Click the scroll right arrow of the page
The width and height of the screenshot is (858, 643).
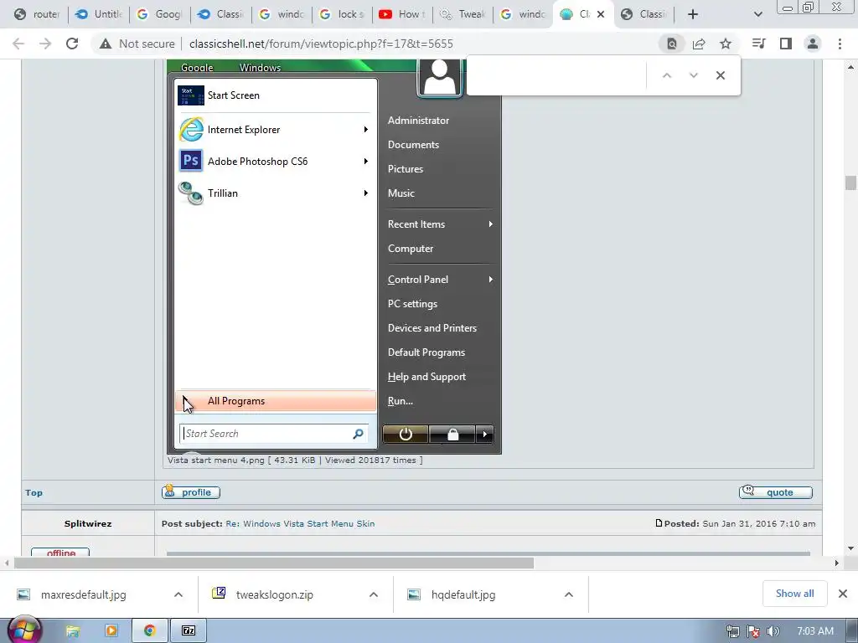point(837,563)
